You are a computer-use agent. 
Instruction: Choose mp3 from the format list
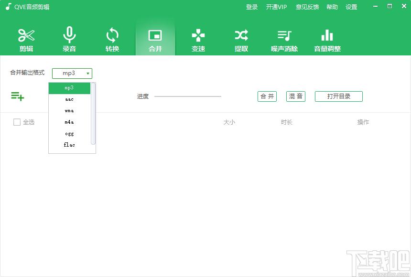coord(69,88)
